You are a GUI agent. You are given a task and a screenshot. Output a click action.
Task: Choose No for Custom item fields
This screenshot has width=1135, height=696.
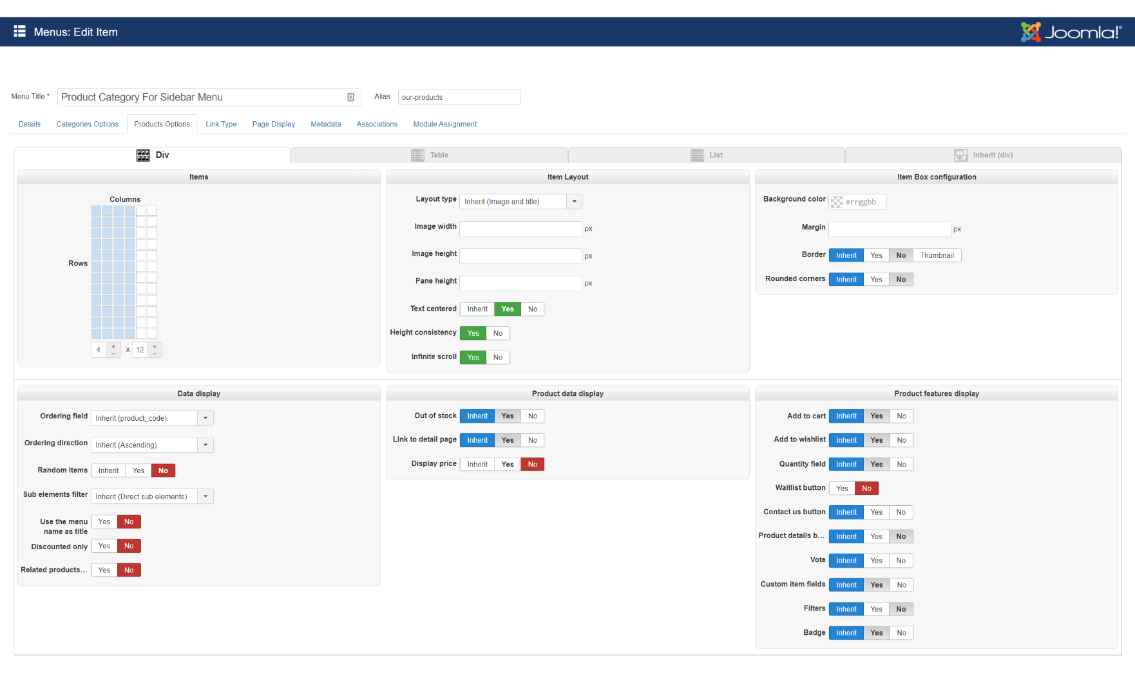coord(902,585)
